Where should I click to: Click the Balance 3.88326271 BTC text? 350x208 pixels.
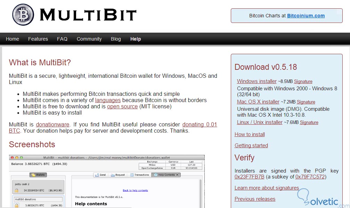pyautogui.click(x=39, y=164)
